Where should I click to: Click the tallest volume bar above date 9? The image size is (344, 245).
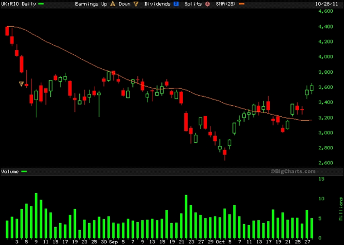[x=36, y=216]
